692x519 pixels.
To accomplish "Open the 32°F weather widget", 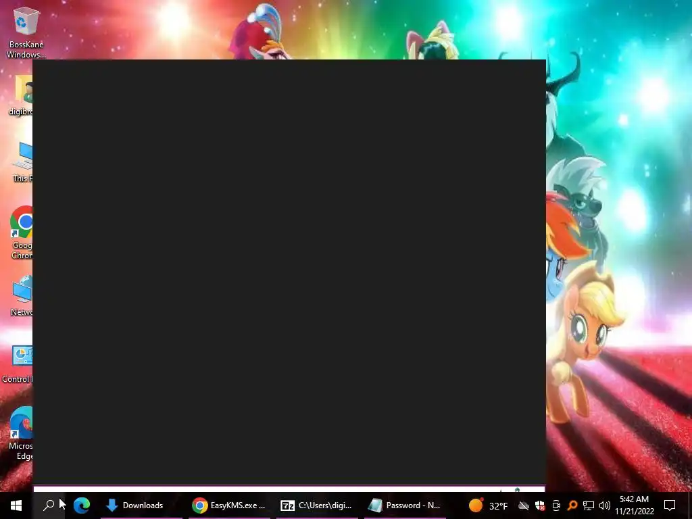I will (x=488, y=505).
